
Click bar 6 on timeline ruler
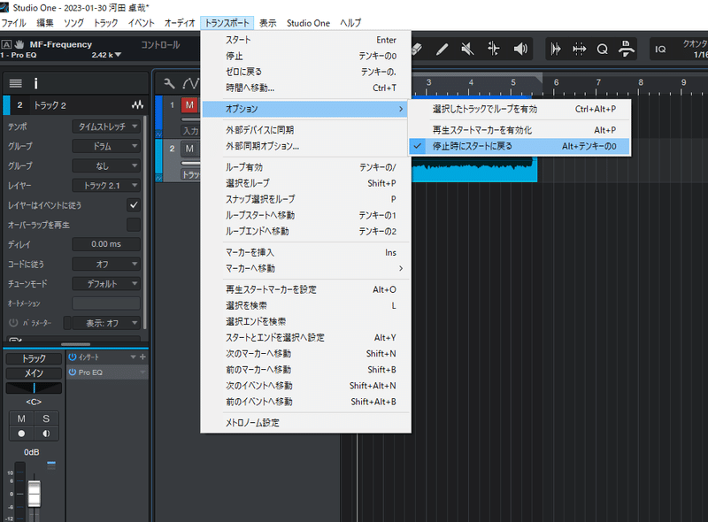coord(556,82)
